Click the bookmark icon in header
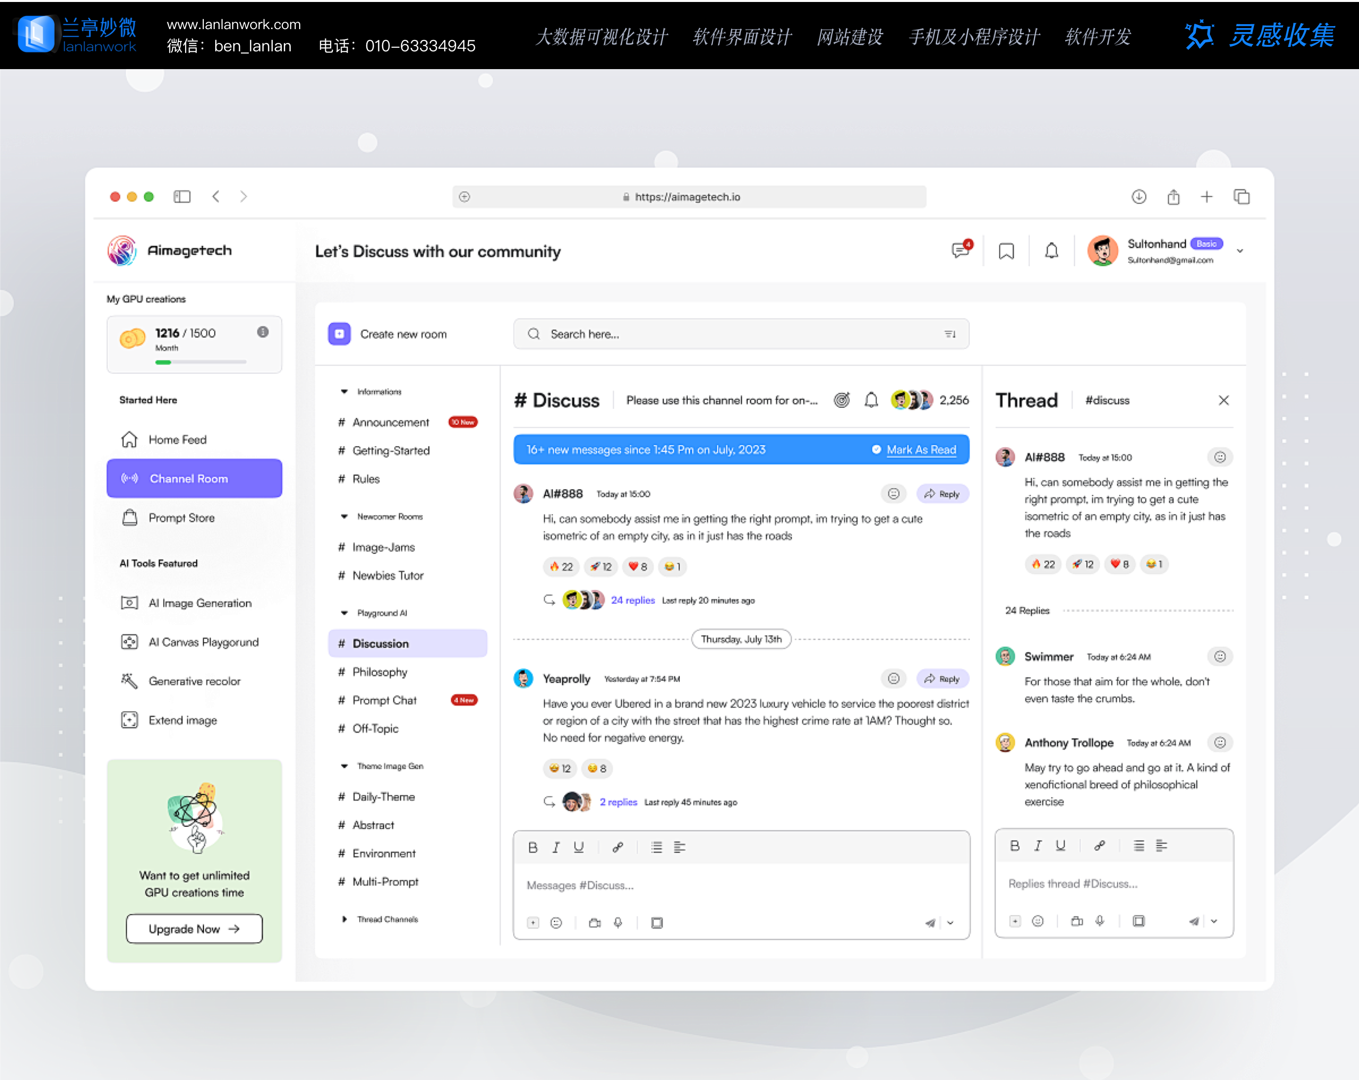 [x=1006, y=251]
